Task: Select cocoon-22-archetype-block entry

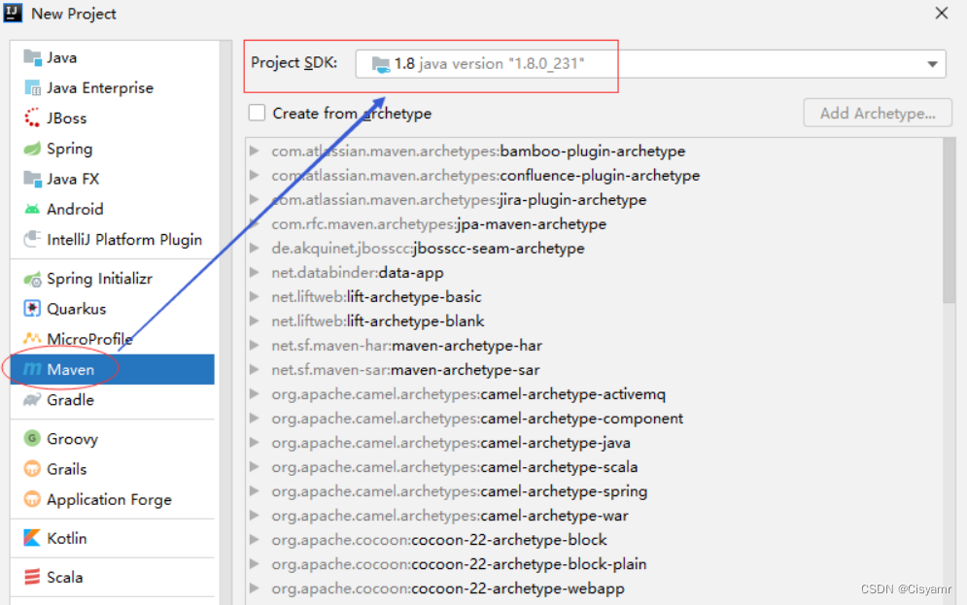Action: pos(439,540)
